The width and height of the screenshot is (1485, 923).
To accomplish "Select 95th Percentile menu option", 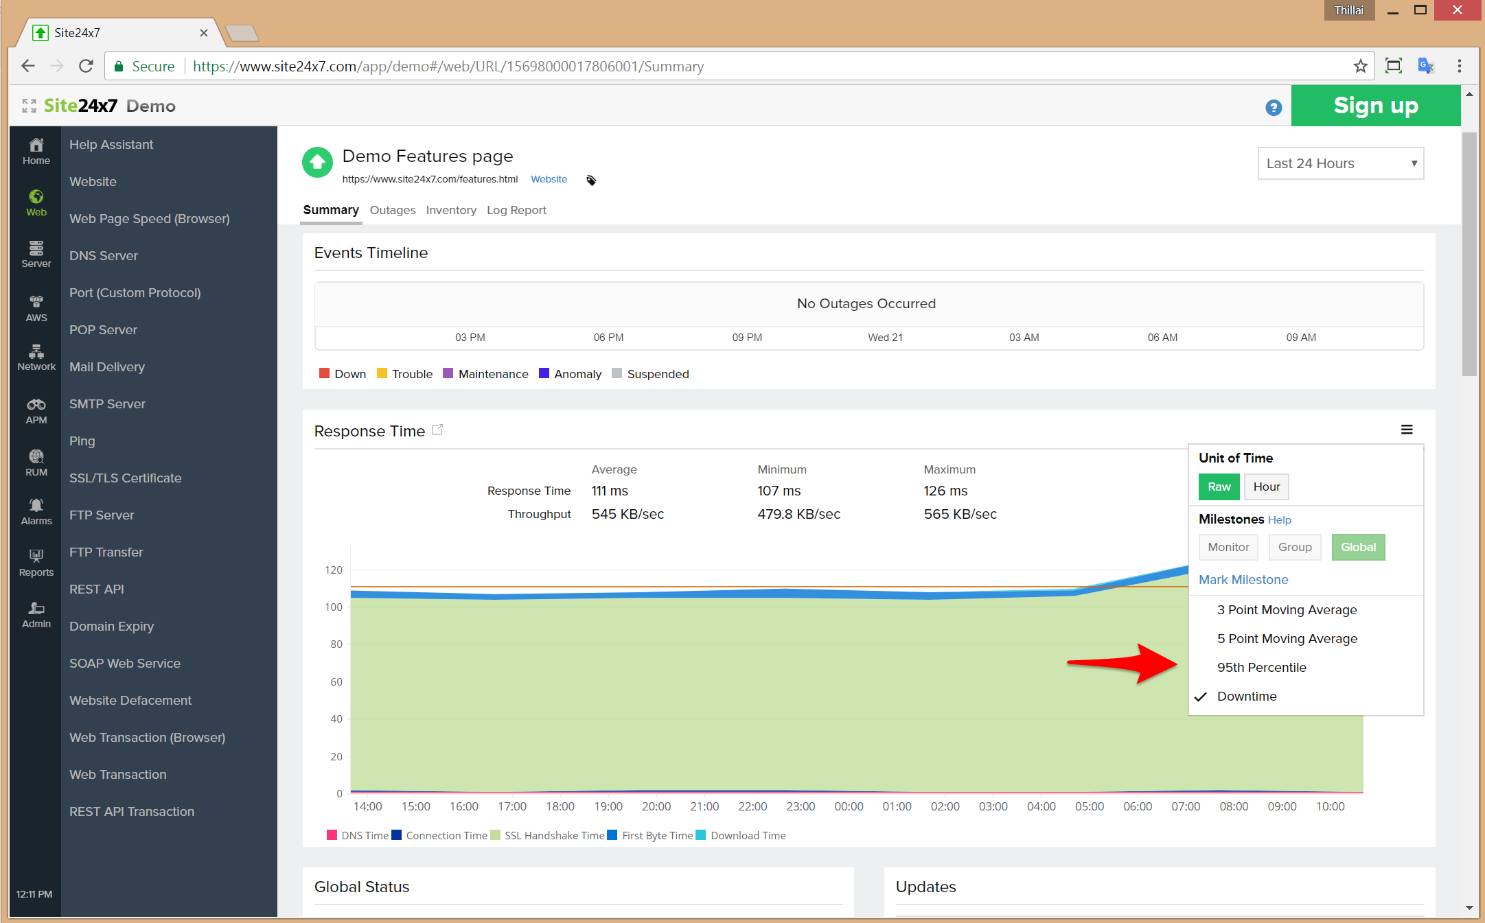I will (1261, 668).
